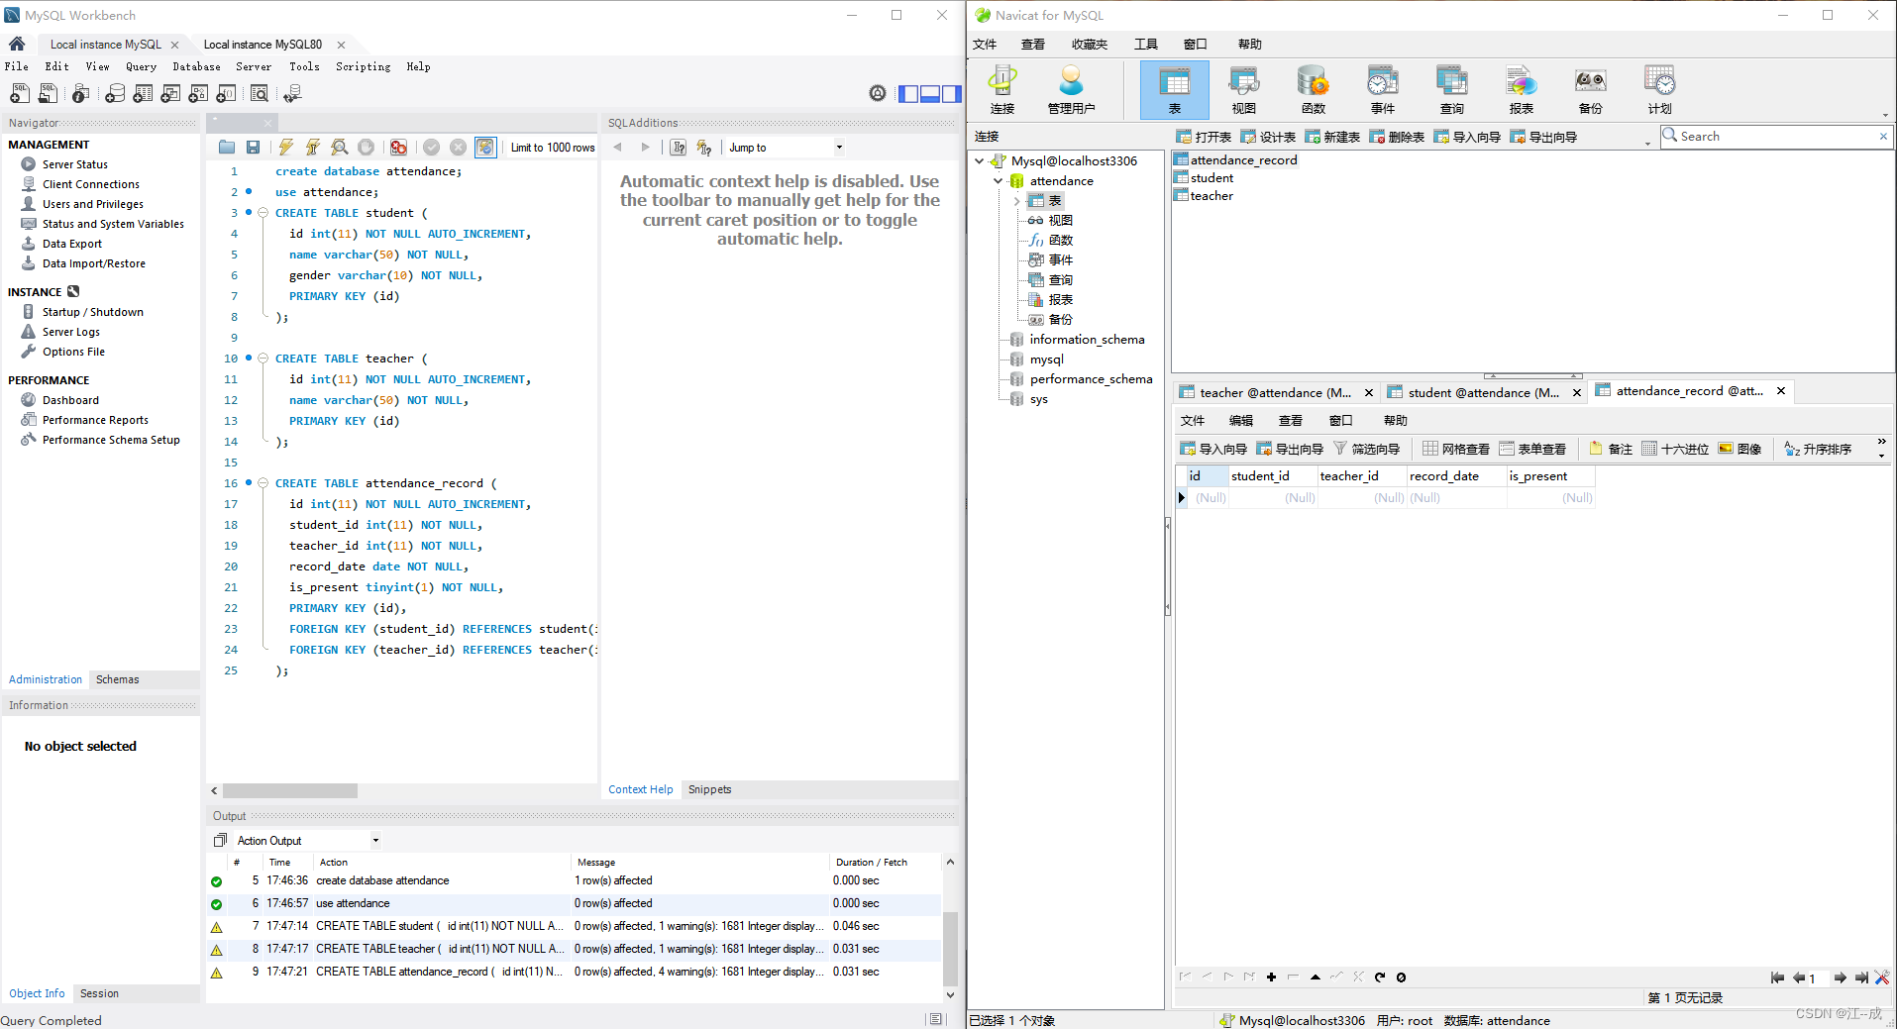Select Navicat 查询 query toolbar icon
The width and height of the screenshot is (1897, 1029).
[x=1452, y=89]
